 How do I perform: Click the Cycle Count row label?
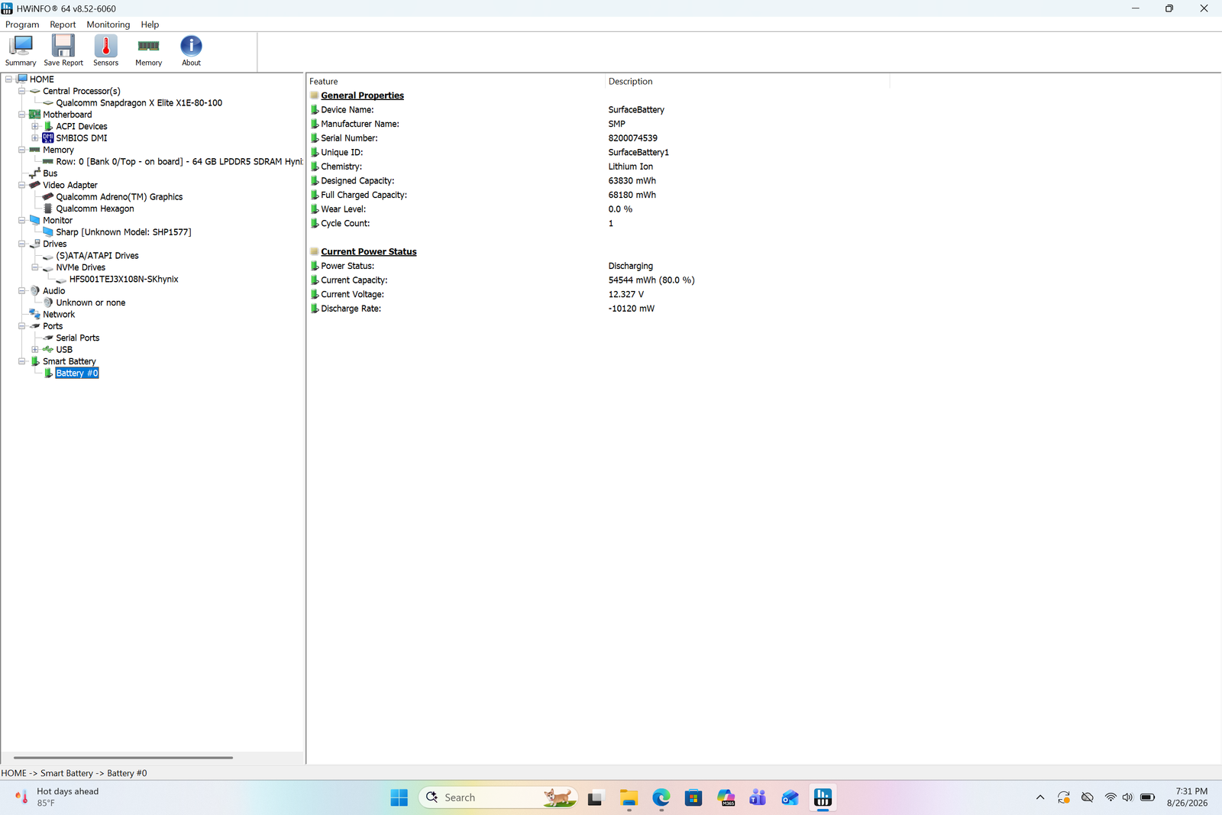[x=345, y=224]
